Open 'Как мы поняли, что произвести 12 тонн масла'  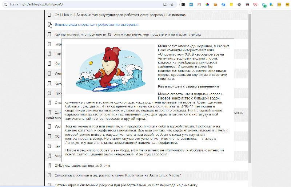[x=128, y=34]
